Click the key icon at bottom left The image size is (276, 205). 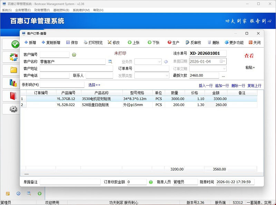(8, 194)
